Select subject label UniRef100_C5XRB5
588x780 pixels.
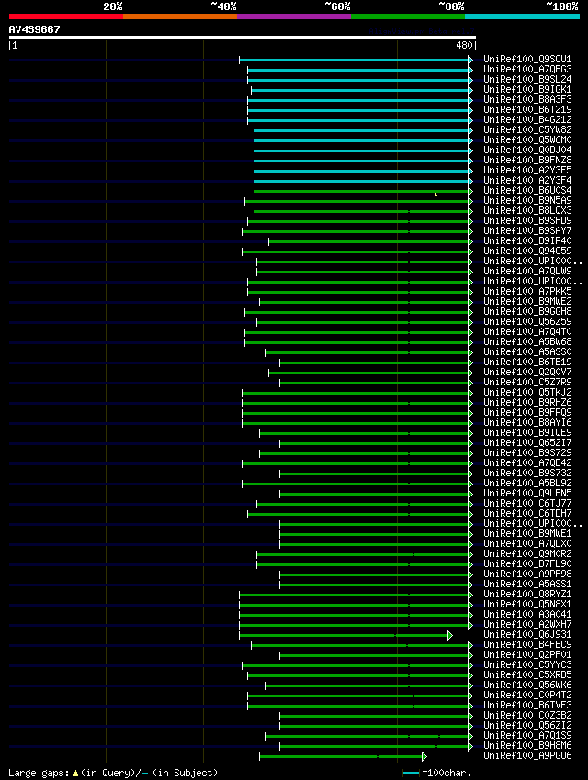click(x=527, y=675)
